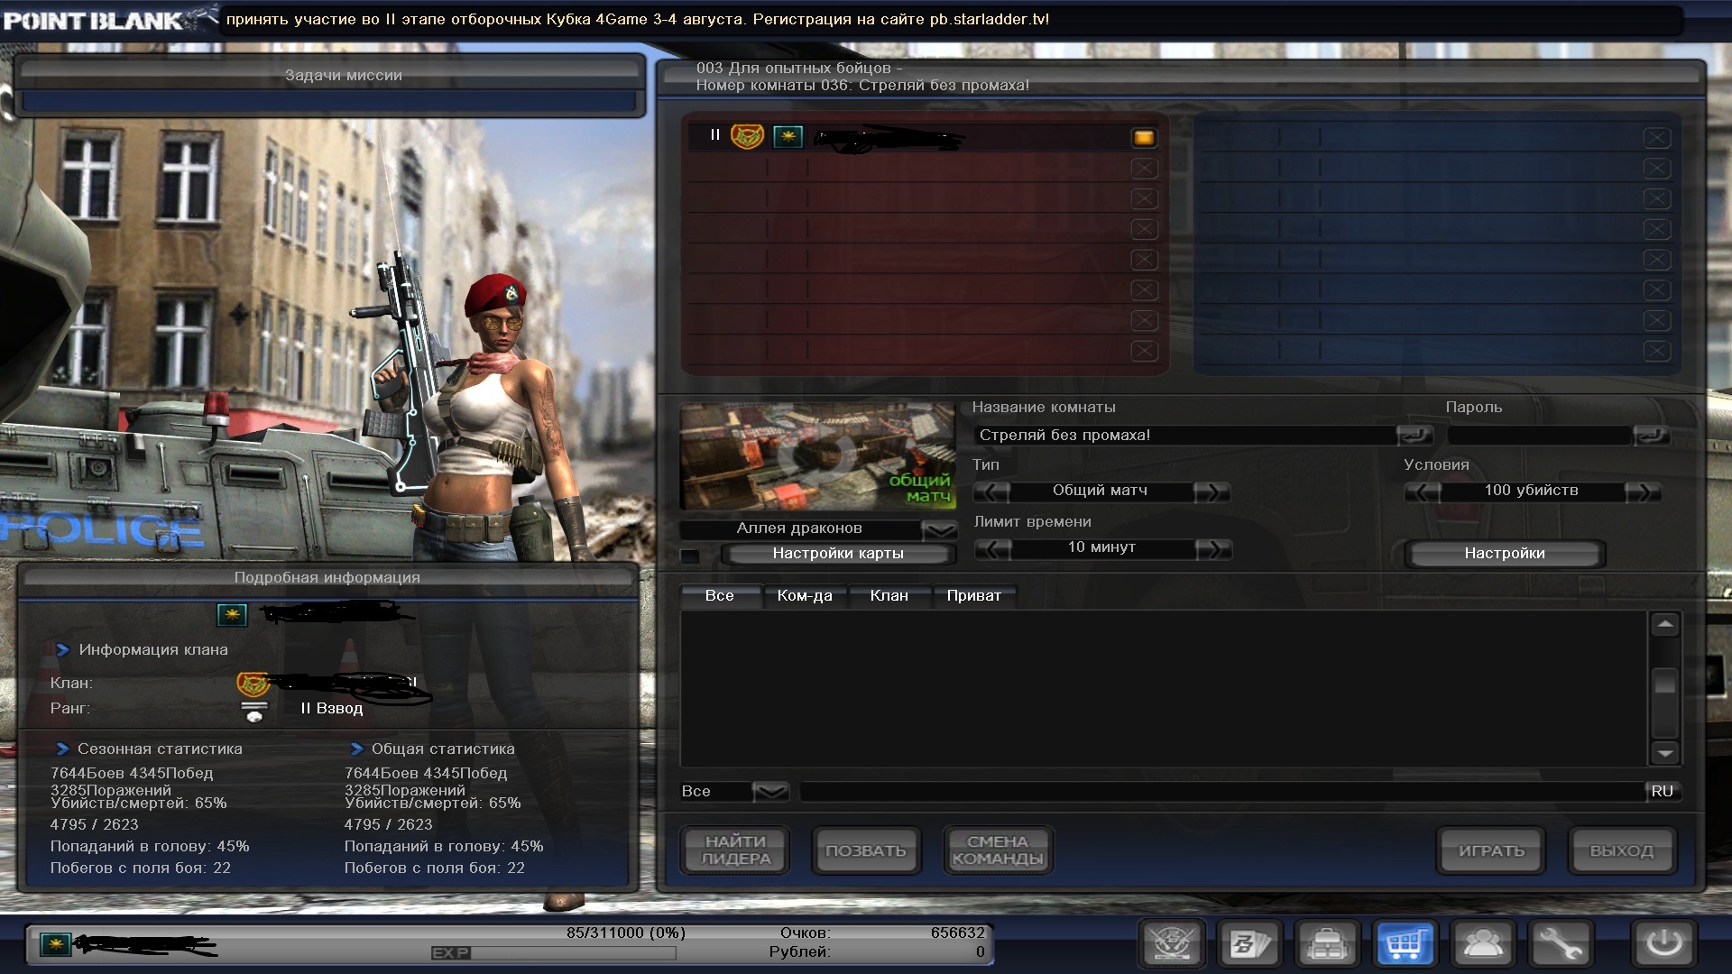Viewport: 1732px width, 974px height.
Task: Toggle checkbox beside Настройки карты
Action: (690, 555)
